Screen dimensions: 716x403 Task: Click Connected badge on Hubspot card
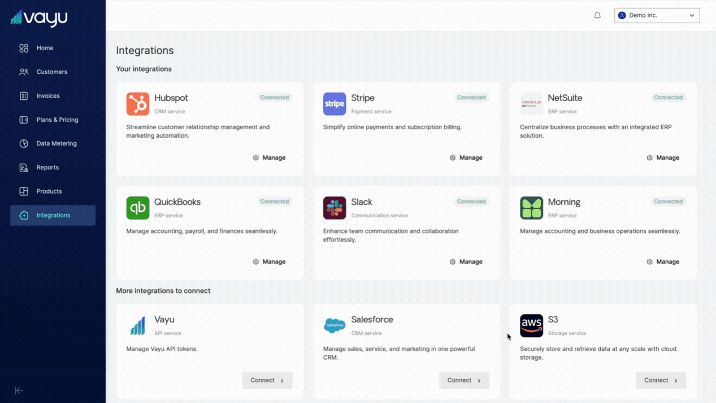(275, 98)
